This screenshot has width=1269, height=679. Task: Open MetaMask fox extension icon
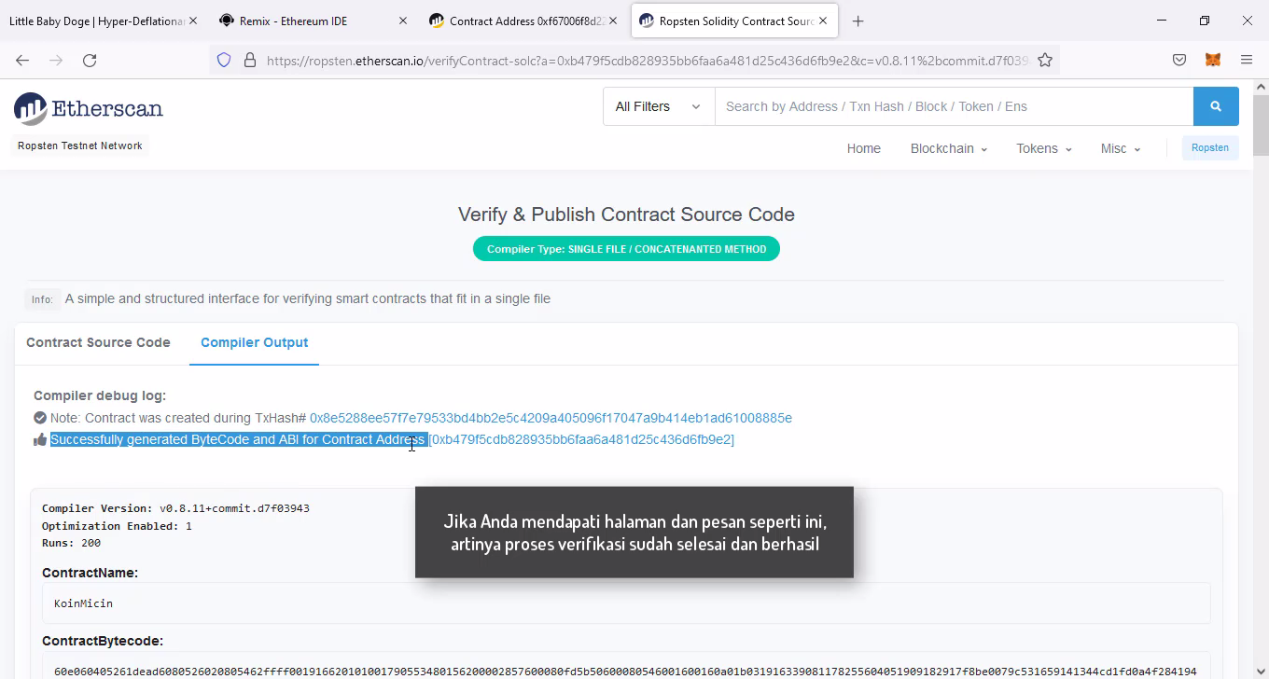point(1212,60)
